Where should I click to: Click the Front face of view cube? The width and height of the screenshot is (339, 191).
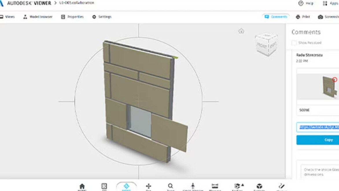[x=262, y=45]
